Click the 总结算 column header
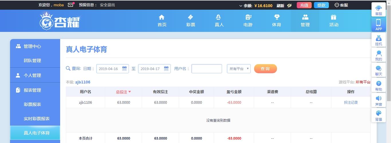This screenshot has height=143, width=391. [311, 92]
